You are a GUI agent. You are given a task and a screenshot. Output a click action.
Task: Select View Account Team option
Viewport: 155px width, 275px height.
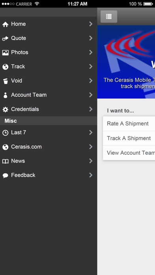129,153
